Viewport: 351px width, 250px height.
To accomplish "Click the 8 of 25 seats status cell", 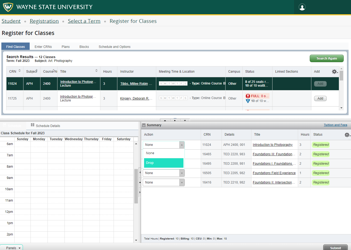I will click(x=257, y=84).
